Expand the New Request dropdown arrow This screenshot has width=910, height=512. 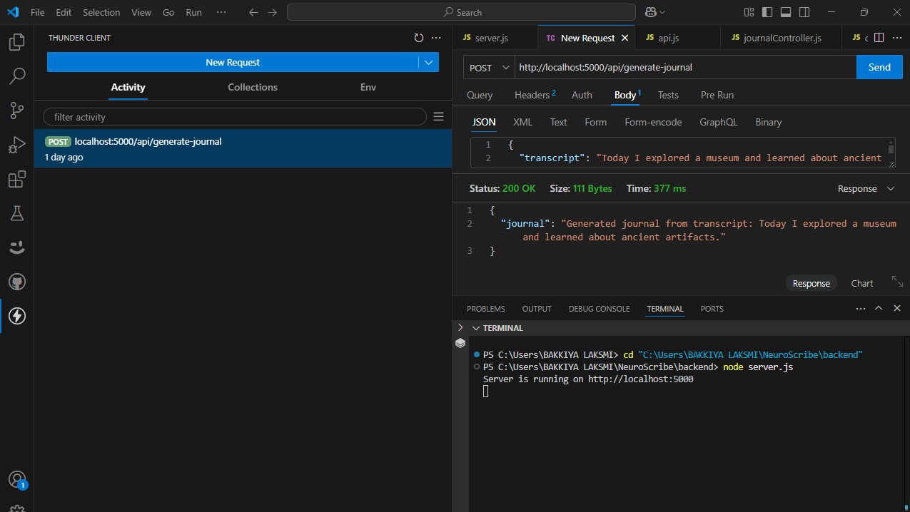click(x=428, y=63)
